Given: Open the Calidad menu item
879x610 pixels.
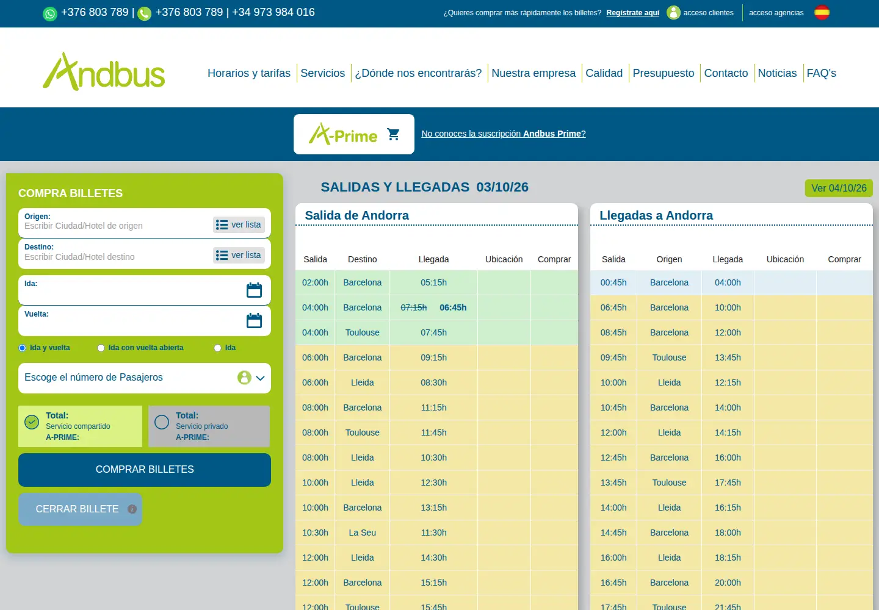Looking at the screenshot, I should point(604,73).
